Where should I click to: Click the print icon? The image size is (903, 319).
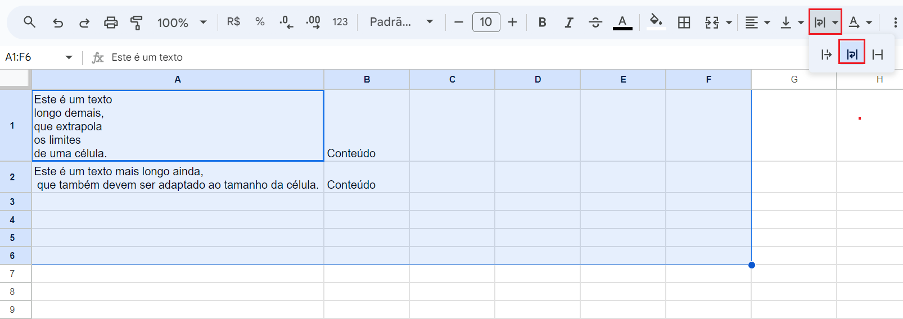pos(111,22)
